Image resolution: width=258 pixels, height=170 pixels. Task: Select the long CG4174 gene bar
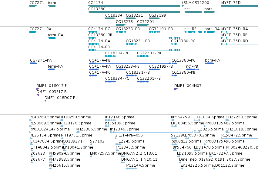[134, 6]
